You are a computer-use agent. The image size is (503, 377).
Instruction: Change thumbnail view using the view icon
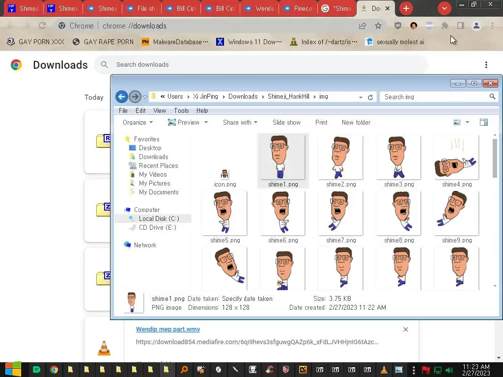[457, 122]
